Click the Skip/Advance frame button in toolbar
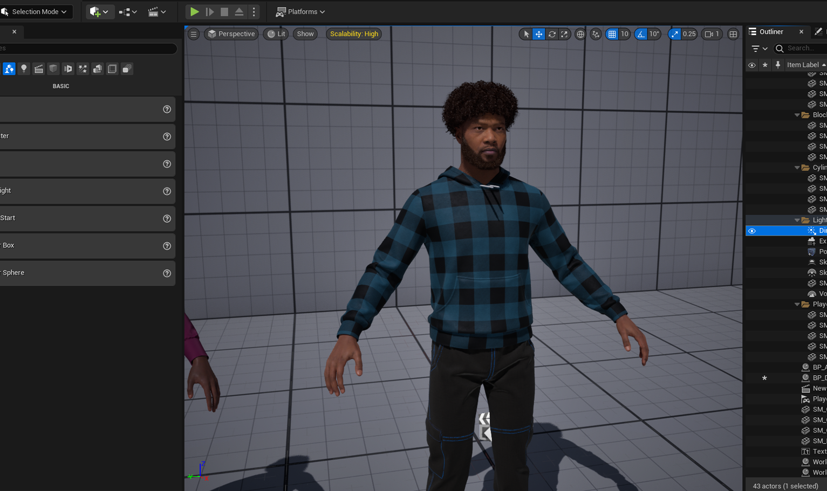827x491 pixels. tap(210, 11)
